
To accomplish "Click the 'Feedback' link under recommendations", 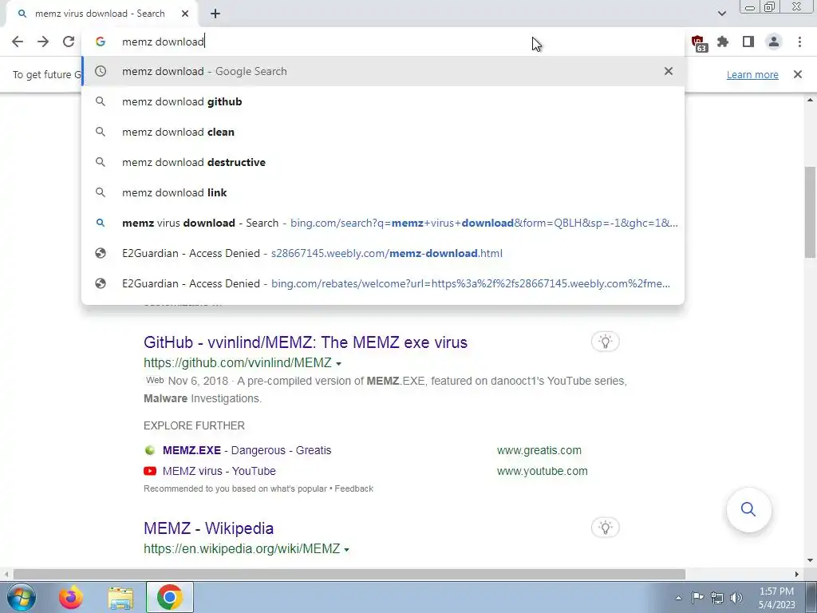I will [x=353, y=488].
